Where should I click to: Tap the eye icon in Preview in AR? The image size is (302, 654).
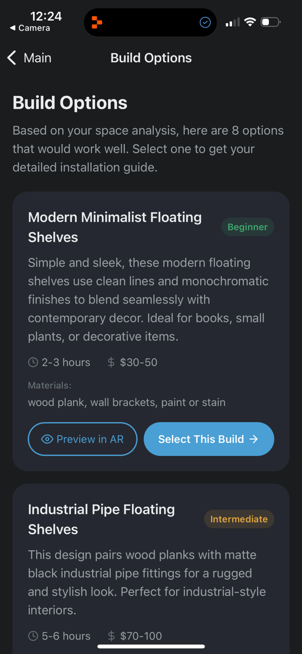pyautogui.click(x=47, y=439)
